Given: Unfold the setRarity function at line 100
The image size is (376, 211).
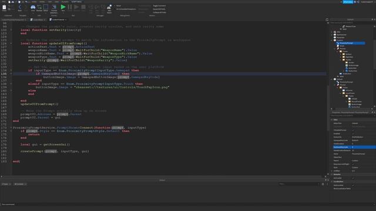Looking at the screenshot, I should 11,30.
